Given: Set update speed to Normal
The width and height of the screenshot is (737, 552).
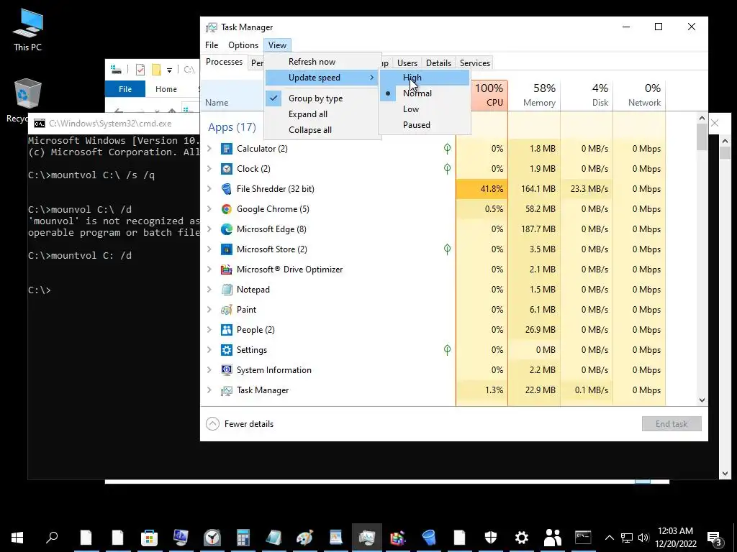Looking at the screenshot, I should coord(425,93).
